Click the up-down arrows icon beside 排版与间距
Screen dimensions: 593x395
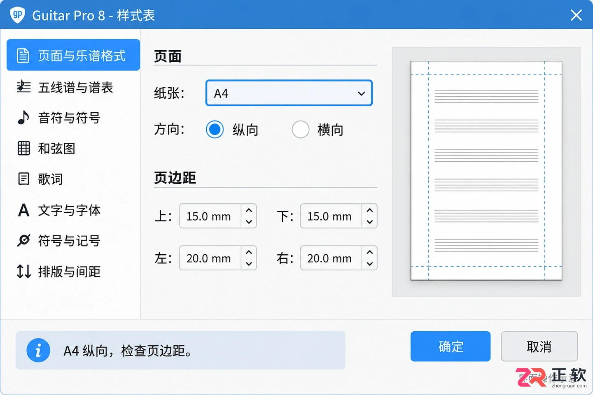coord(23,271)
